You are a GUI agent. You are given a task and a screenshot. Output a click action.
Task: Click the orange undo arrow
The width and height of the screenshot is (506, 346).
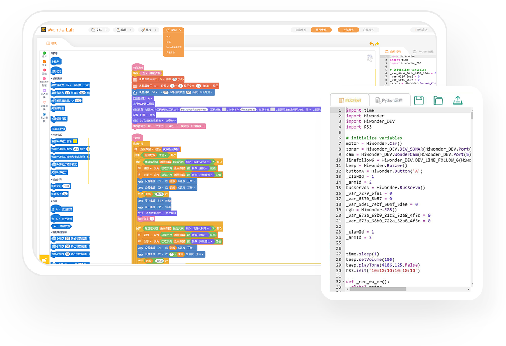(x=371, y=44)
